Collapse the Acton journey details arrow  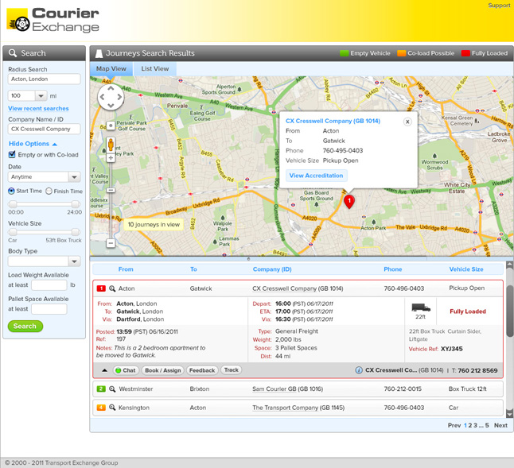pyautogui.click(x=104, y=370)
